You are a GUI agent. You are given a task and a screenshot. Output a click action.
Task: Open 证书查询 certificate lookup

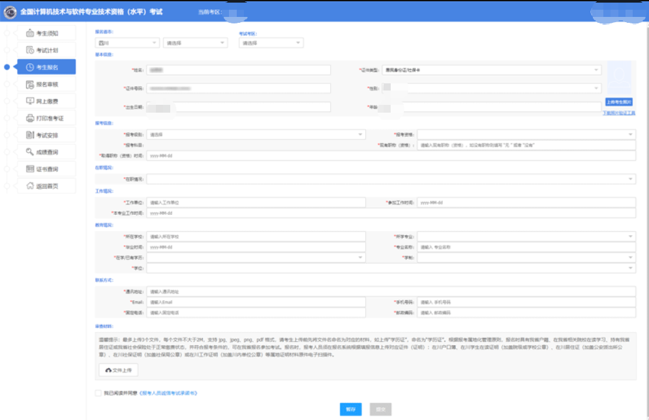(47, 169)
